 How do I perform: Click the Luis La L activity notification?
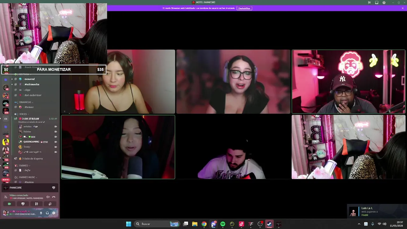pos(377,212)
